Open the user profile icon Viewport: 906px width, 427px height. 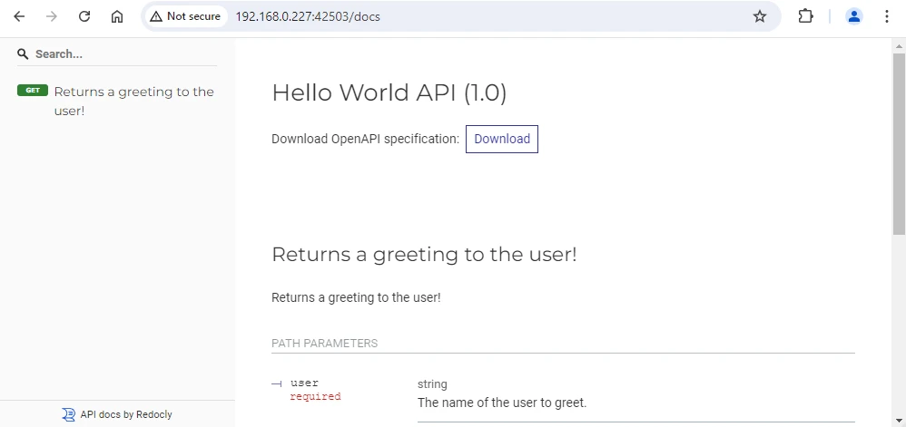pos(853,16)
